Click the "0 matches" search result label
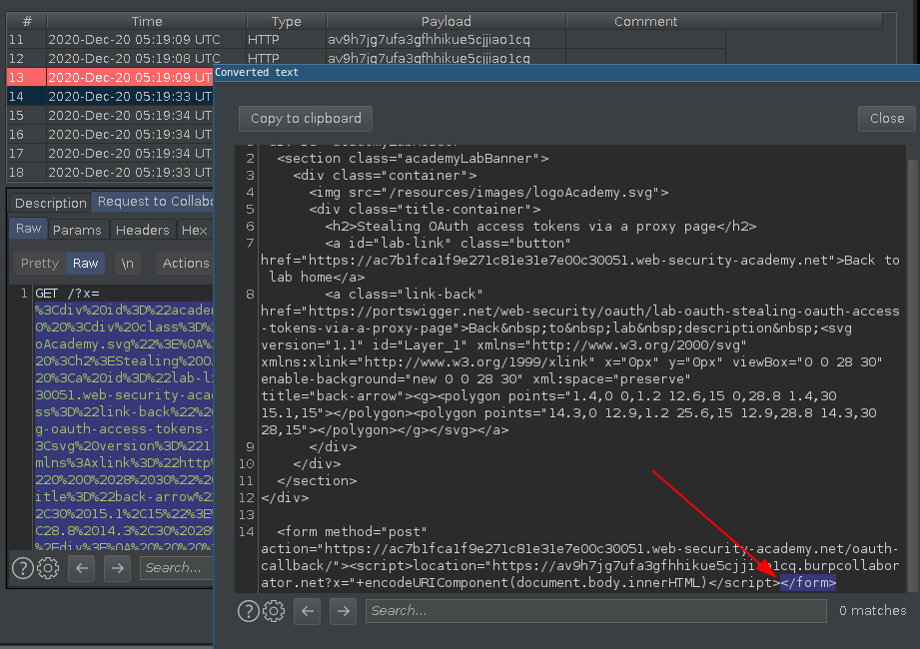920x649 pixels. click(x=872, y=611)
